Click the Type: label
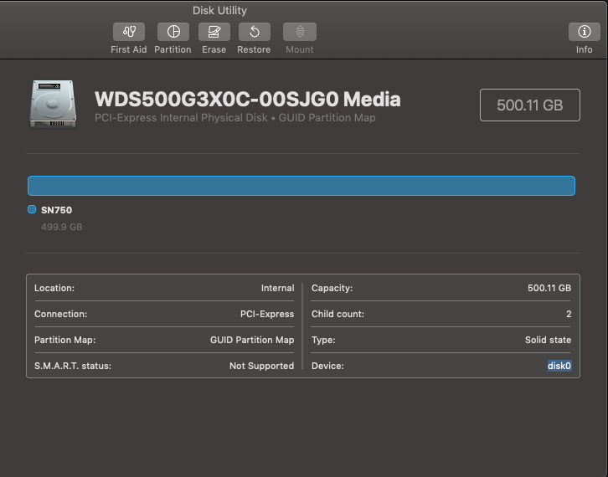 pyautogui.click(x=323, y=340)
